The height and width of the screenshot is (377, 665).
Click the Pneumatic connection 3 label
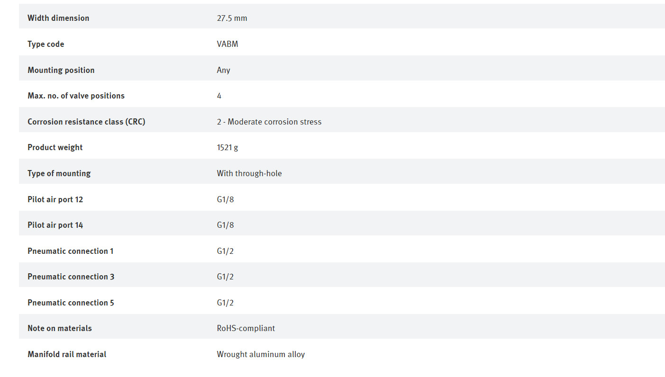(71, 277)
